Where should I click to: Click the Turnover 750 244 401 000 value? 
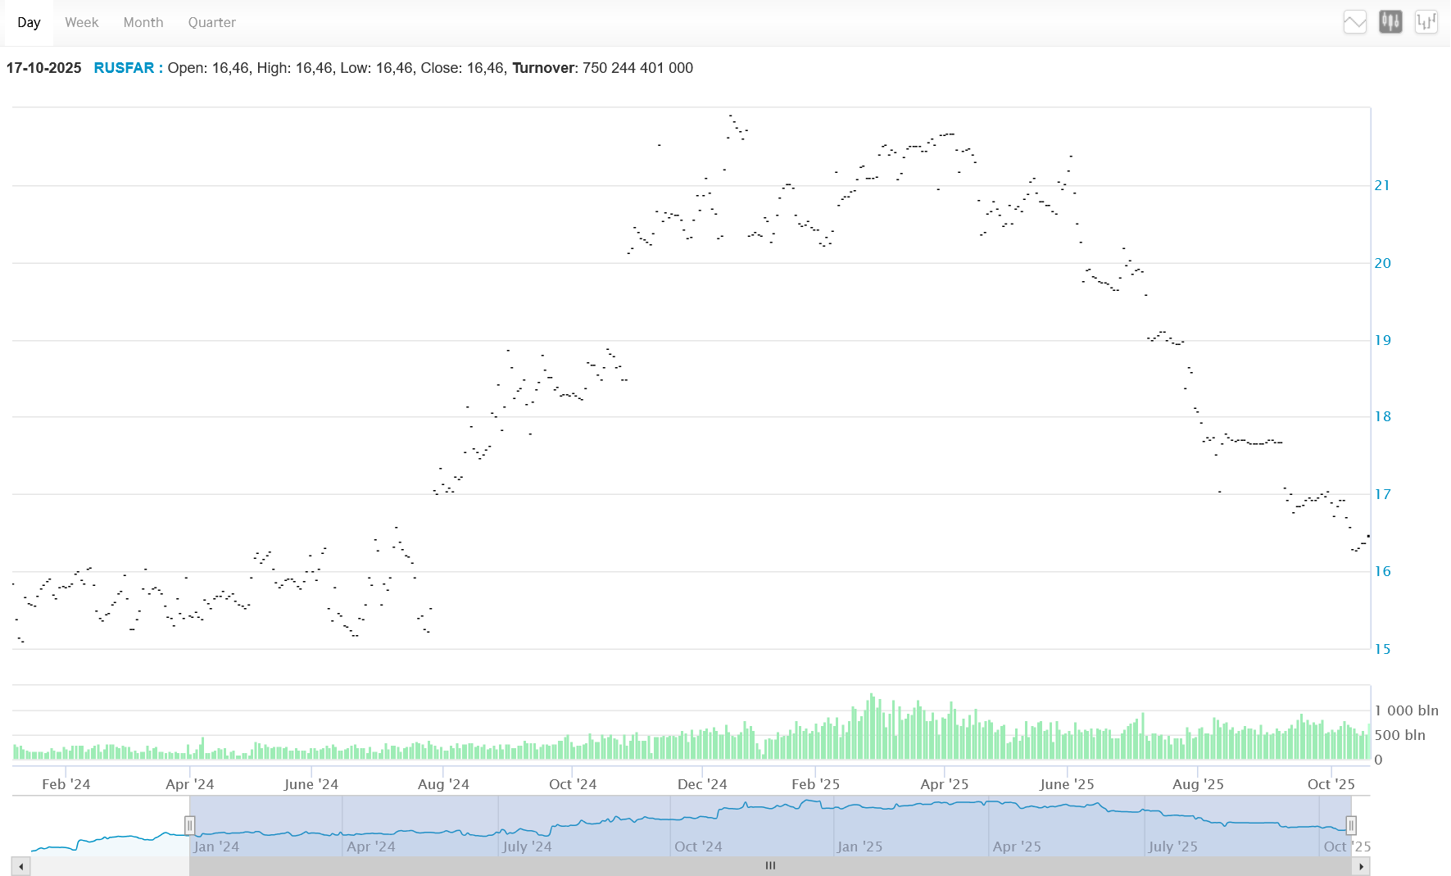(x=603, y=68)
